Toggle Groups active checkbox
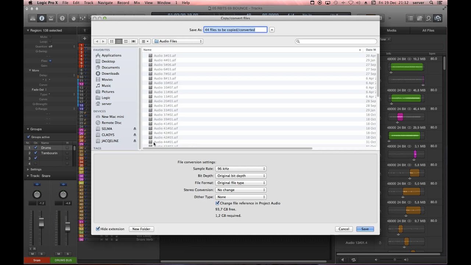The height and width of the screenshot is (265, 471). 28,137
